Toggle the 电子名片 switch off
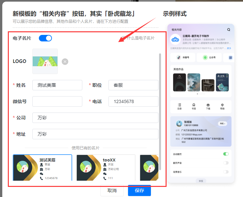This screenshot has height=197, width=243. point(45,38)
